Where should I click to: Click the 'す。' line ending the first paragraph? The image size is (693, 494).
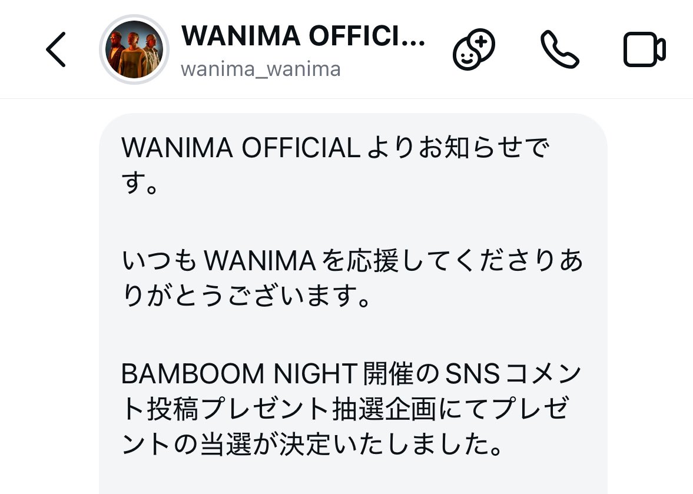pos(140,183)
